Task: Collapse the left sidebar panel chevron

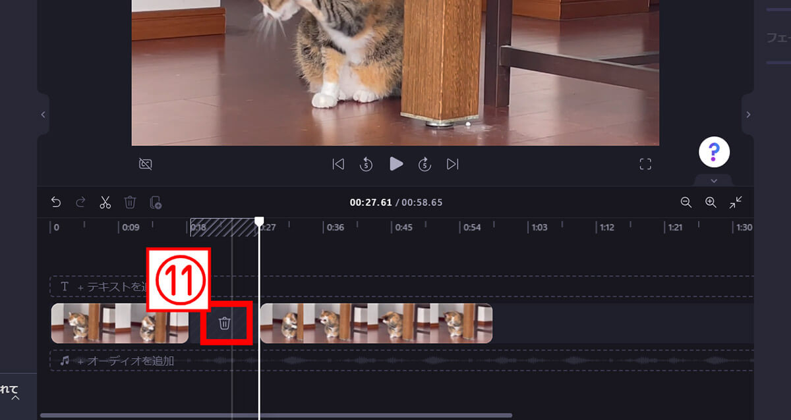Action: pyautogui.click(x=43, y=115)
